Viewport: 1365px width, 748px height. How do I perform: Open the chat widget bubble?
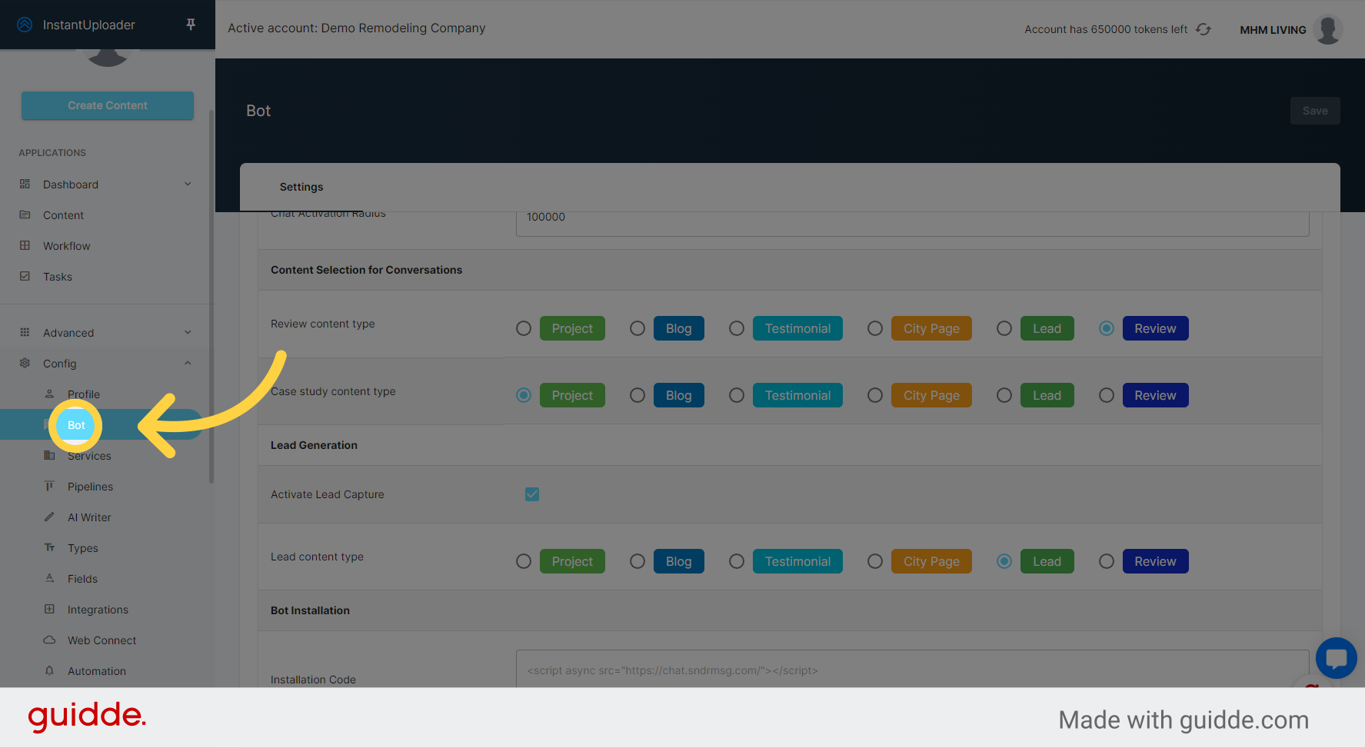1336,658
